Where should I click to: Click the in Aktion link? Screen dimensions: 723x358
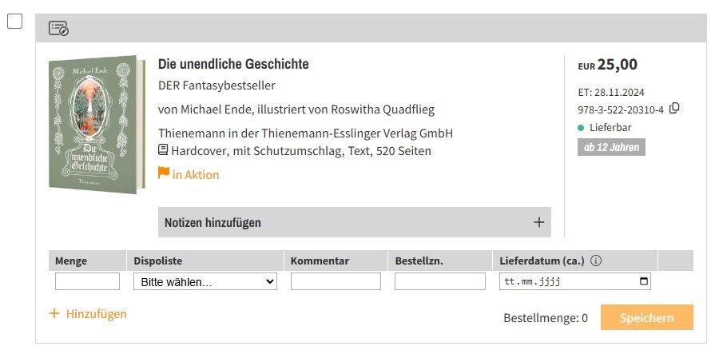pyautogui.click(x=196, y=174)
